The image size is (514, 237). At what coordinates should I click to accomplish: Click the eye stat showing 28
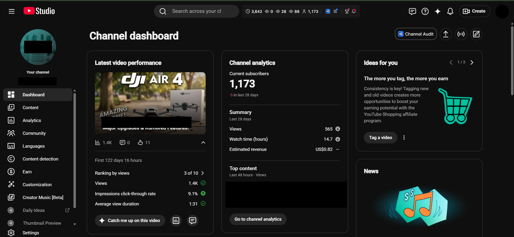(x=281, y=12)
